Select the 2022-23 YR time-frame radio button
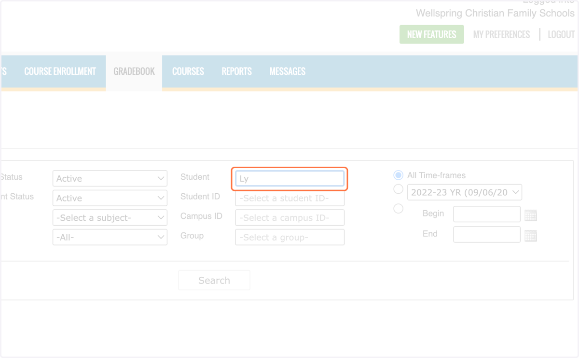 point(398,189)
